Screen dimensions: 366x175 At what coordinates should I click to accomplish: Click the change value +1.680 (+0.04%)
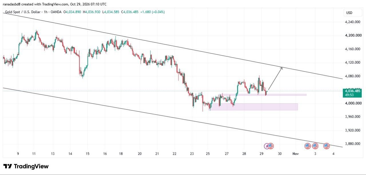153,12
